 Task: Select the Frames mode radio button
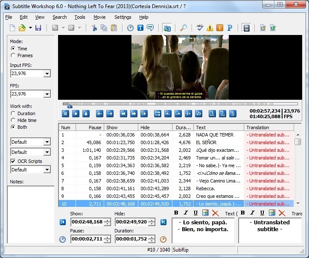[13, 55]
